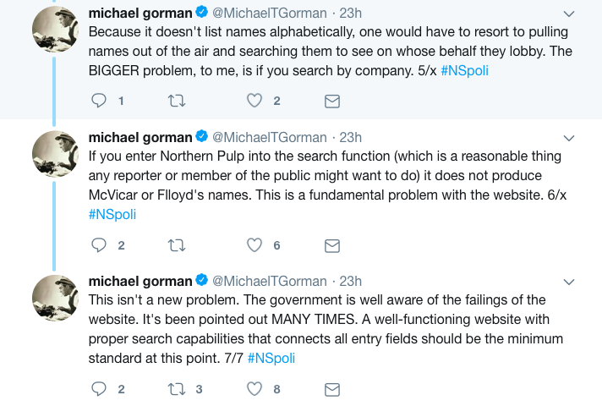Viewport: 602px width, 406px height.
Task: Open more options caret on 7/7 tweet
Action: tap(569, 281)
